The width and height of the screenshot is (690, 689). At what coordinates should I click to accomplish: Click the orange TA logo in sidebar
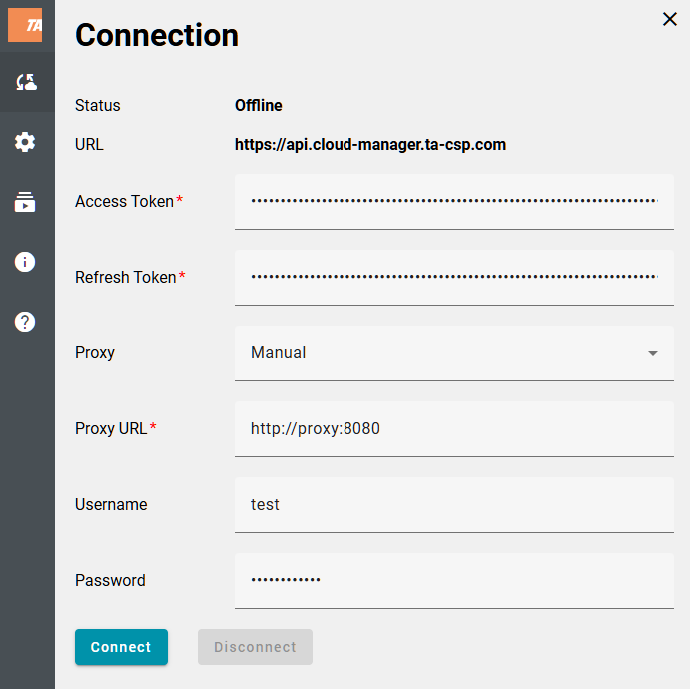pos(25,25)
